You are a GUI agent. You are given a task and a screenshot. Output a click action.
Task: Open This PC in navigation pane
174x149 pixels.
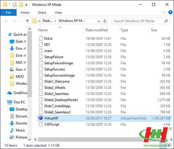point(16,102)
